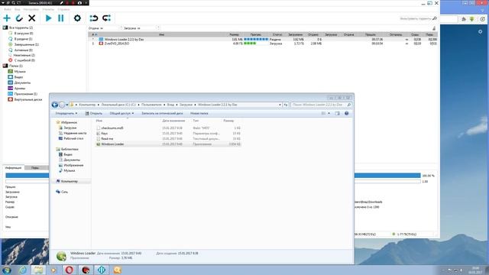Select the checksums.md5 file

click(168, 128)
